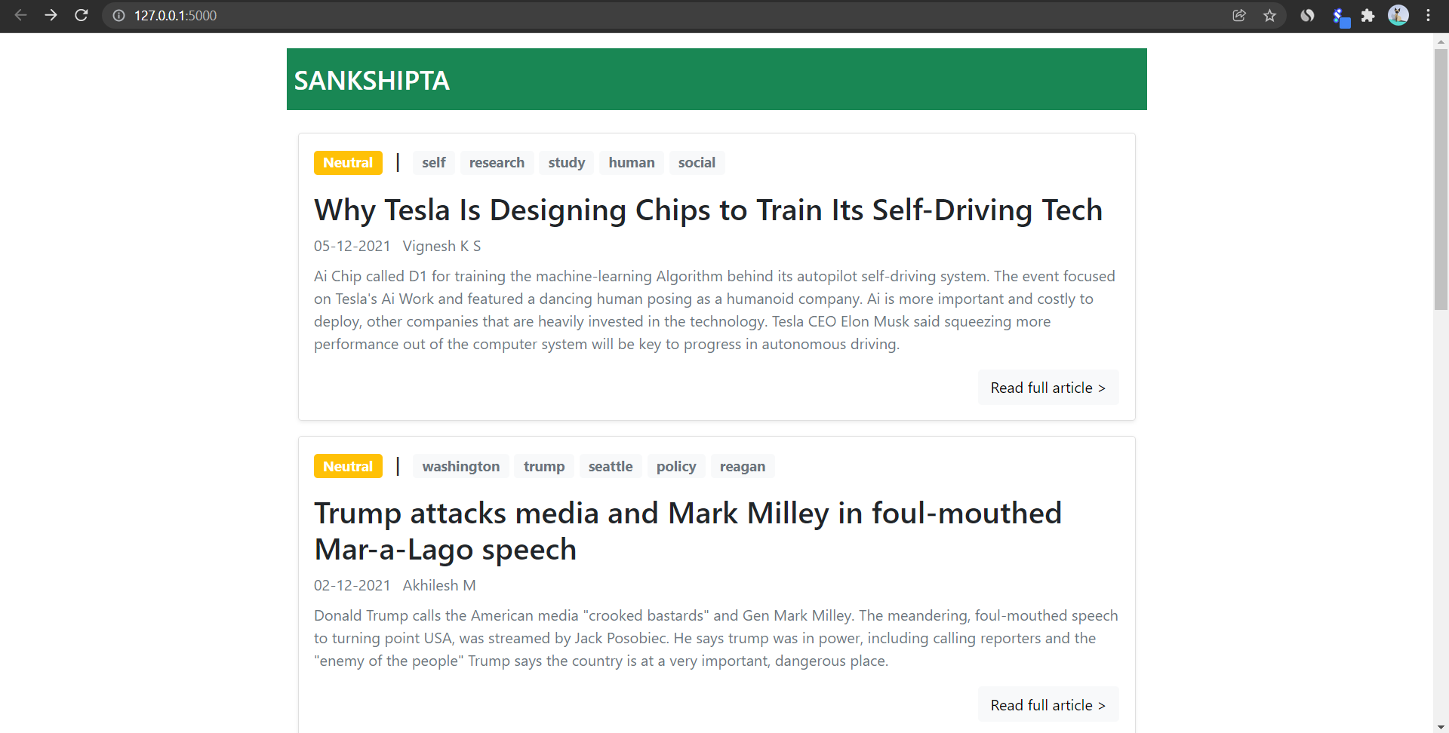Open Chrome three-dot menu
The height and width of the screenshot is (733, 1449).
pyautogui.click(x=1429, y=15)
